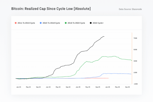Screen dimensions: 153x102
Task: Click the -100B y-axis label
Action: (x=135, y=84)
